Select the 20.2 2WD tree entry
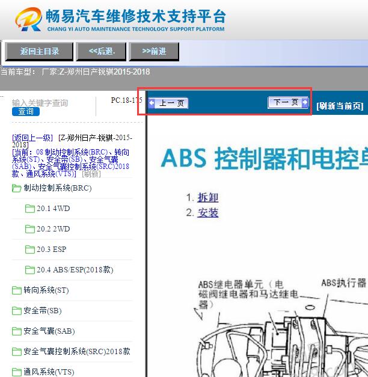Screen dimensions: 368x377 coord(53,229)
